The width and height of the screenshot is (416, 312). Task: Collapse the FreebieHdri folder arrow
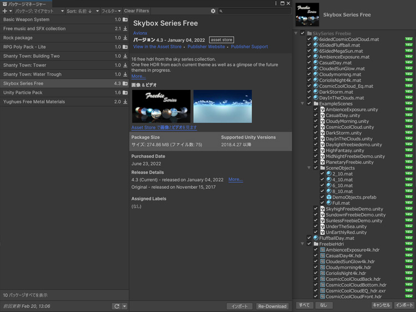[302, 244]
